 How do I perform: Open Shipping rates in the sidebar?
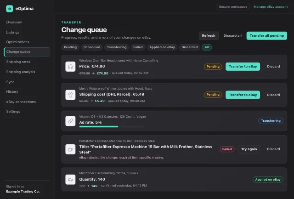click(18, 62)
